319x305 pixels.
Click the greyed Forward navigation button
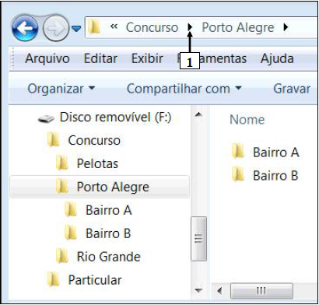tap(55, 29)
